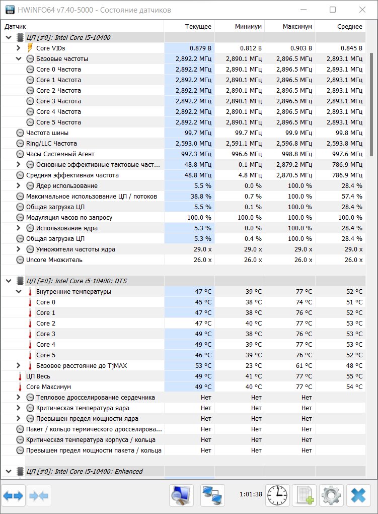Collapse the ЦП [#0]: Intel Core i5-10400 section
The height and width of the screenshot is (514, 378).
(9, 37)
